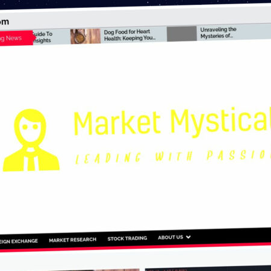The width and height of the screenshot is (271, 271).
Task: Click the Market Mystical site title
Action: 172,122
